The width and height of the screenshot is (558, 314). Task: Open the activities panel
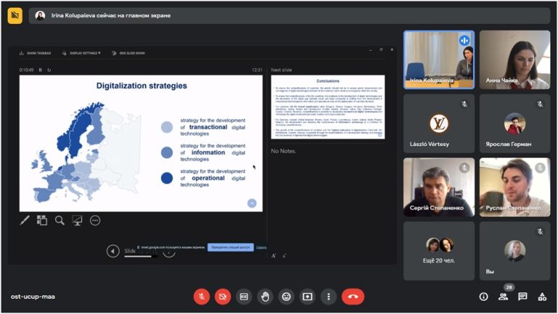point(542,297)
